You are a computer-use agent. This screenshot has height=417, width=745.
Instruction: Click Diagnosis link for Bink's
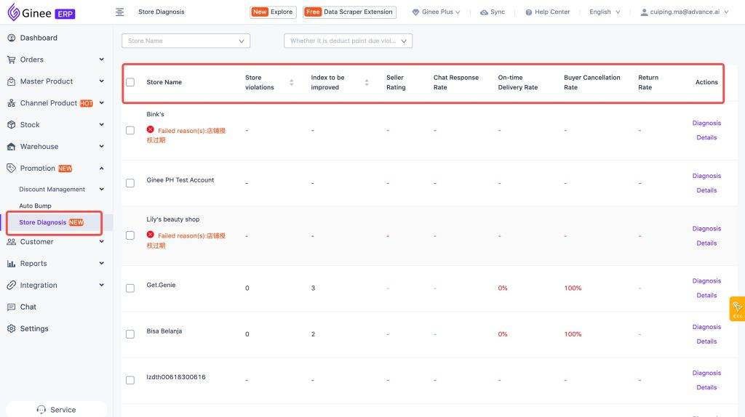(706, 123)
